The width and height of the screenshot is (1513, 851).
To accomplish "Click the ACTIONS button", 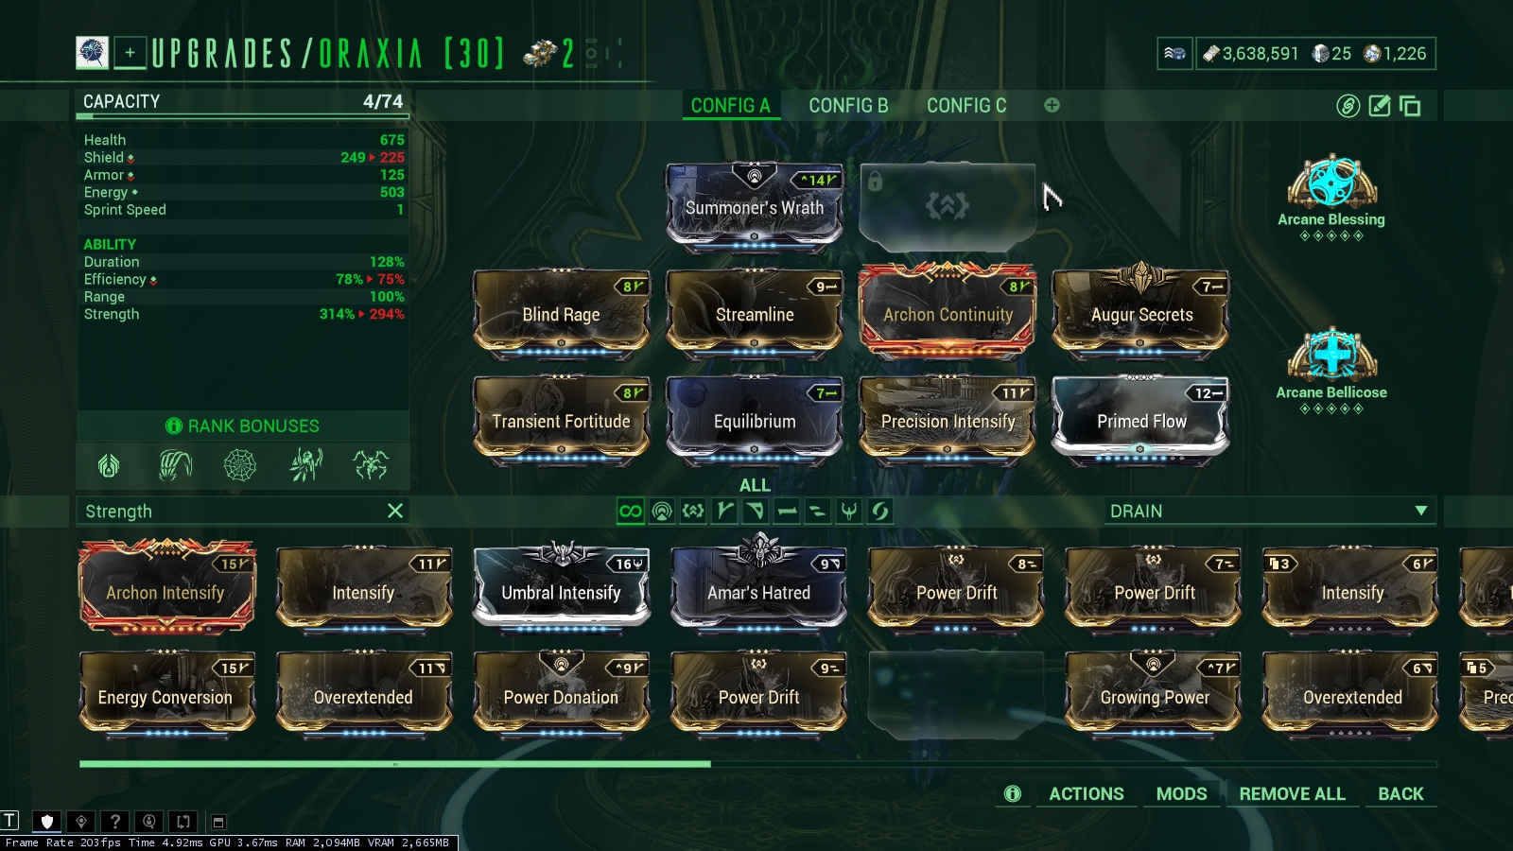I will coord(1087,794).
